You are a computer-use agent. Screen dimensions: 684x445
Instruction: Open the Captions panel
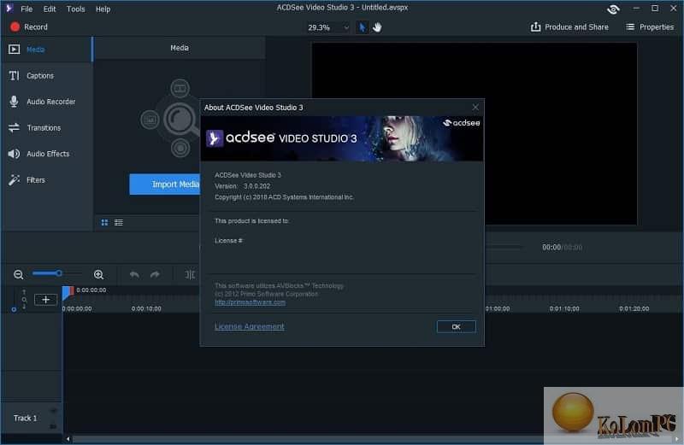tap(46, 75)
